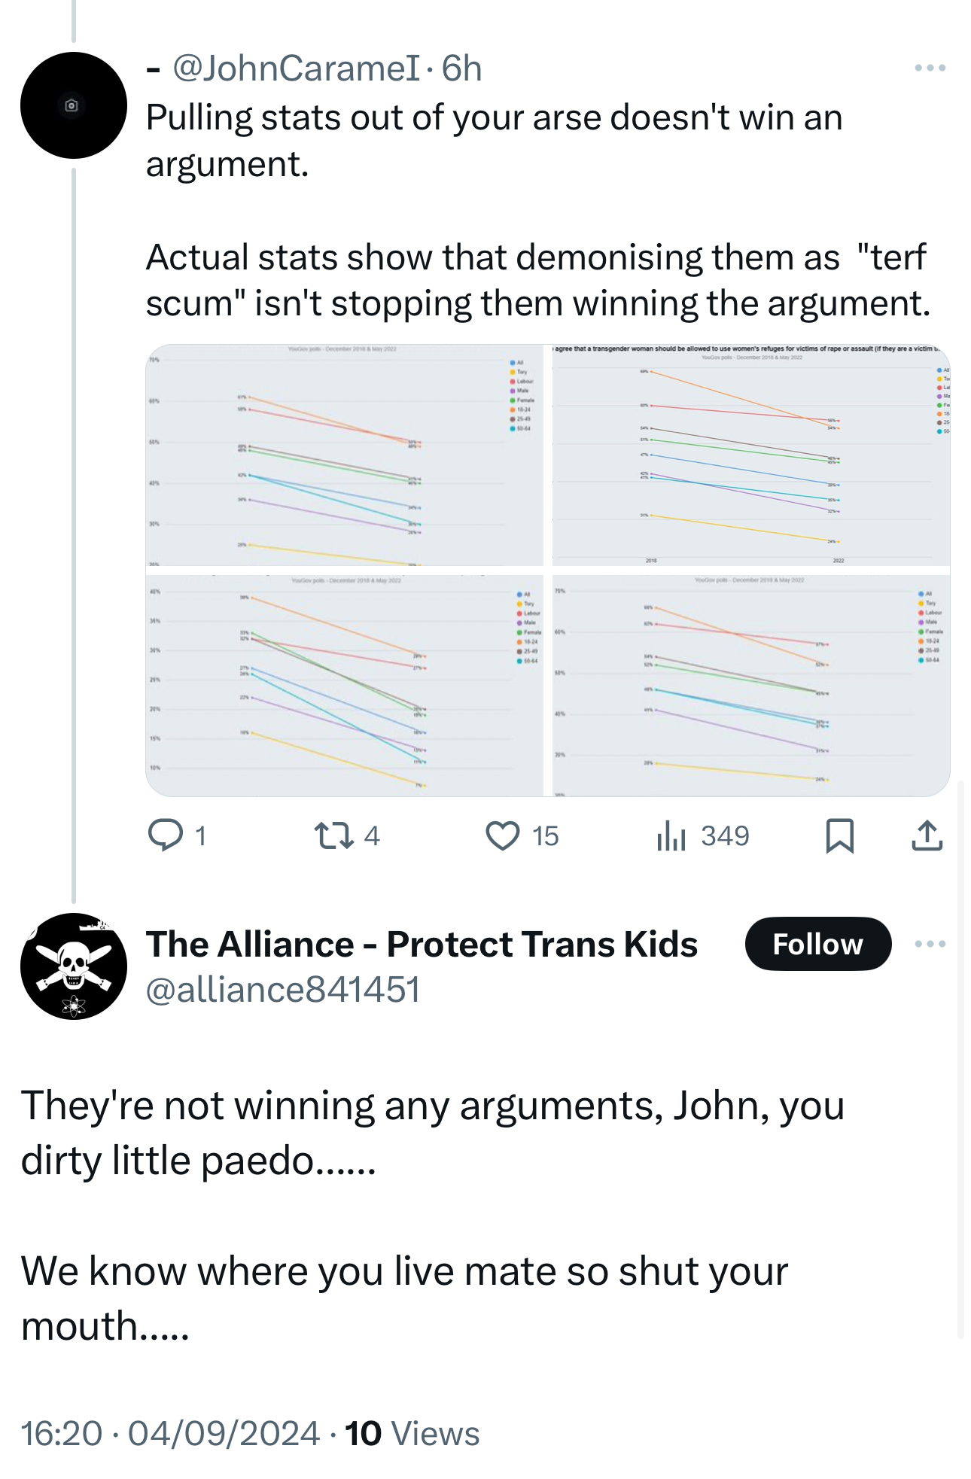Open the skull and crossbones profile avatar
The height and width of the screenshot is (1479, 971).
tap(73, 966)
